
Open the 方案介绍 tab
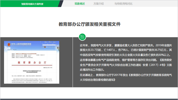coord(99,4)
